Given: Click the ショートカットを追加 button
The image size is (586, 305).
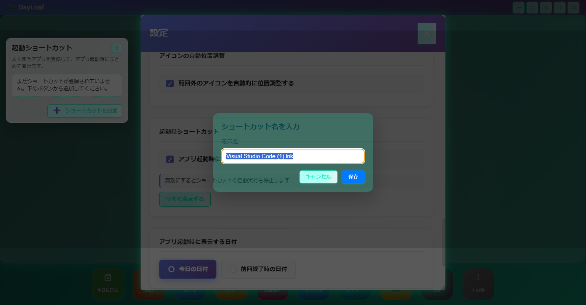Looking at the screenshot, I should tap(85, 111).
